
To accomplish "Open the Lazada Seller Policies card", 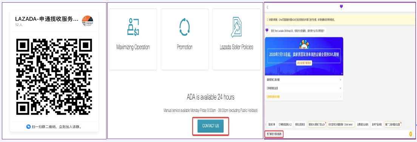I will [x=236, y=39].
